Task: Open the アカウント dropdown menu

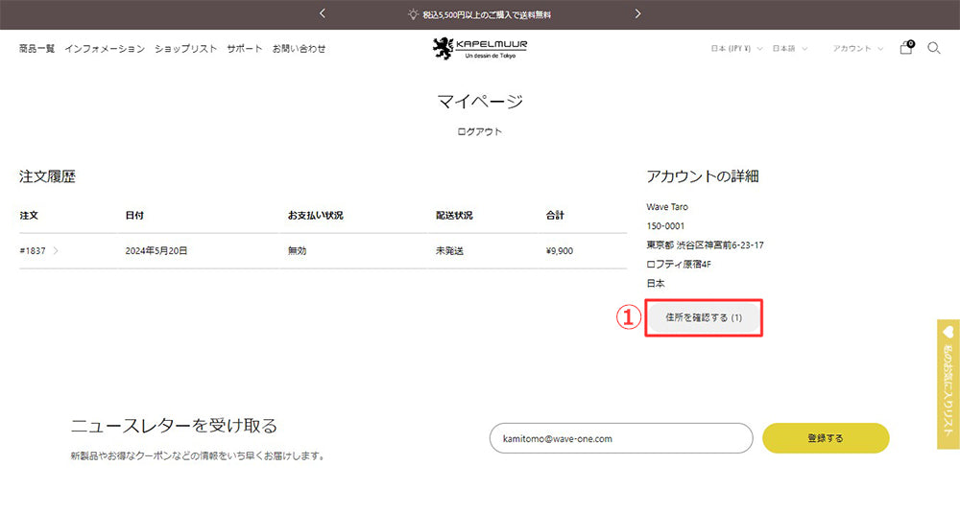Action: 857,49
